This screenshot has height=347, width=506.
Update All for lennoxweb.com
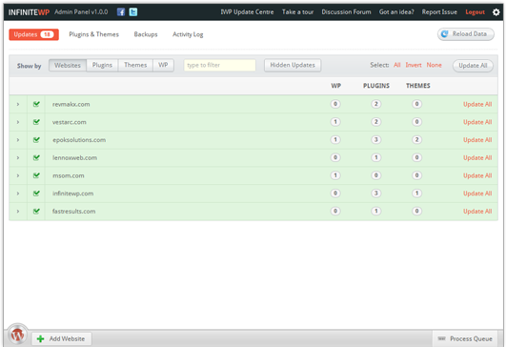(477, 158)
